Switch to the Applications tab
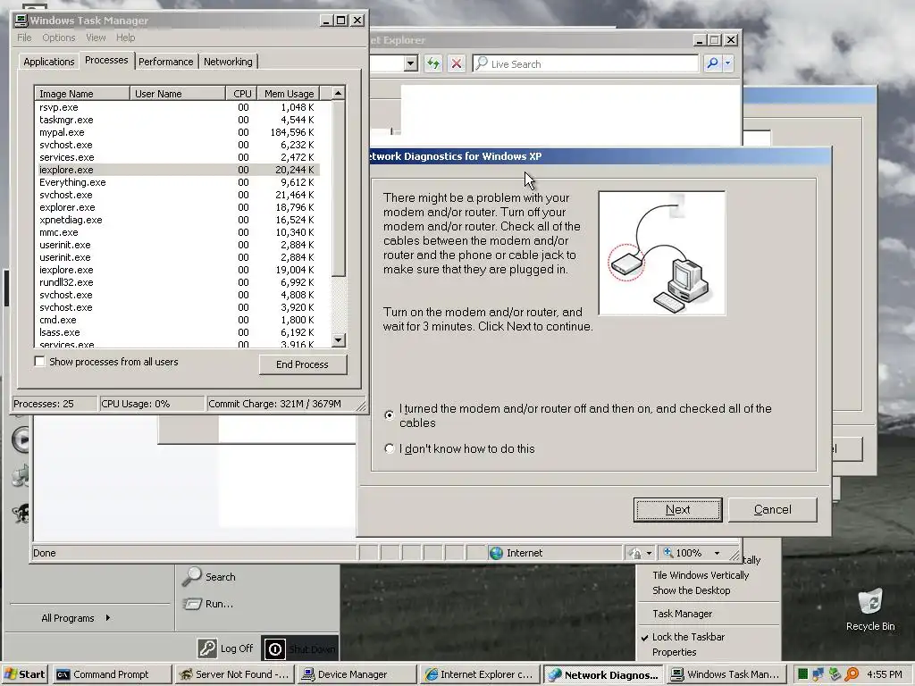This screenshot has width=915, height=686. tap(49, 62)
